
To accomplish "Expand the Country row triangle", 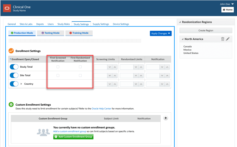I will click(x=21, y=84).
